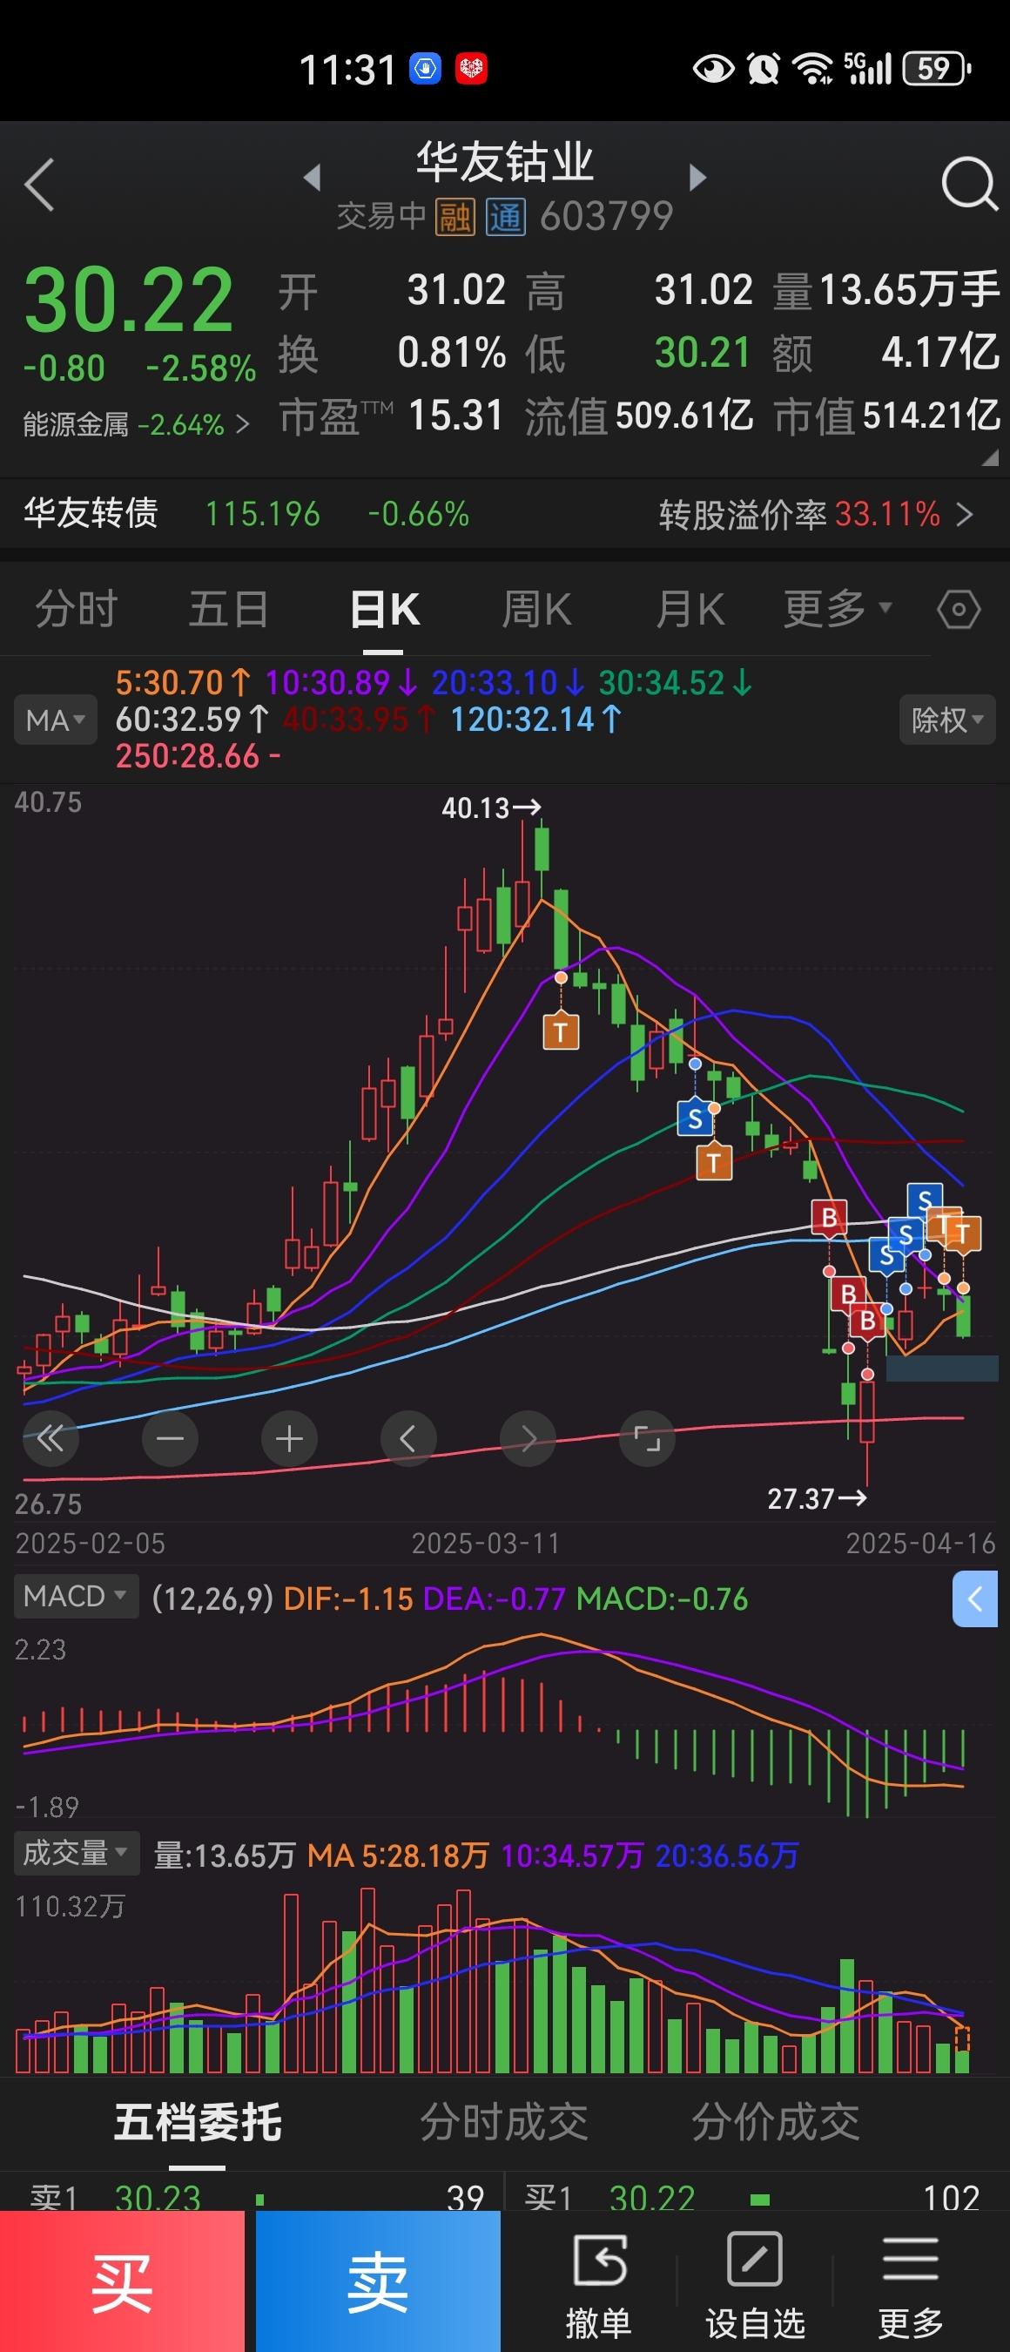Image resolution: width=1010 pixels, height=2352 pixels.
Task: Tap the T marker near the chart peak
Action: (560, 1031)
